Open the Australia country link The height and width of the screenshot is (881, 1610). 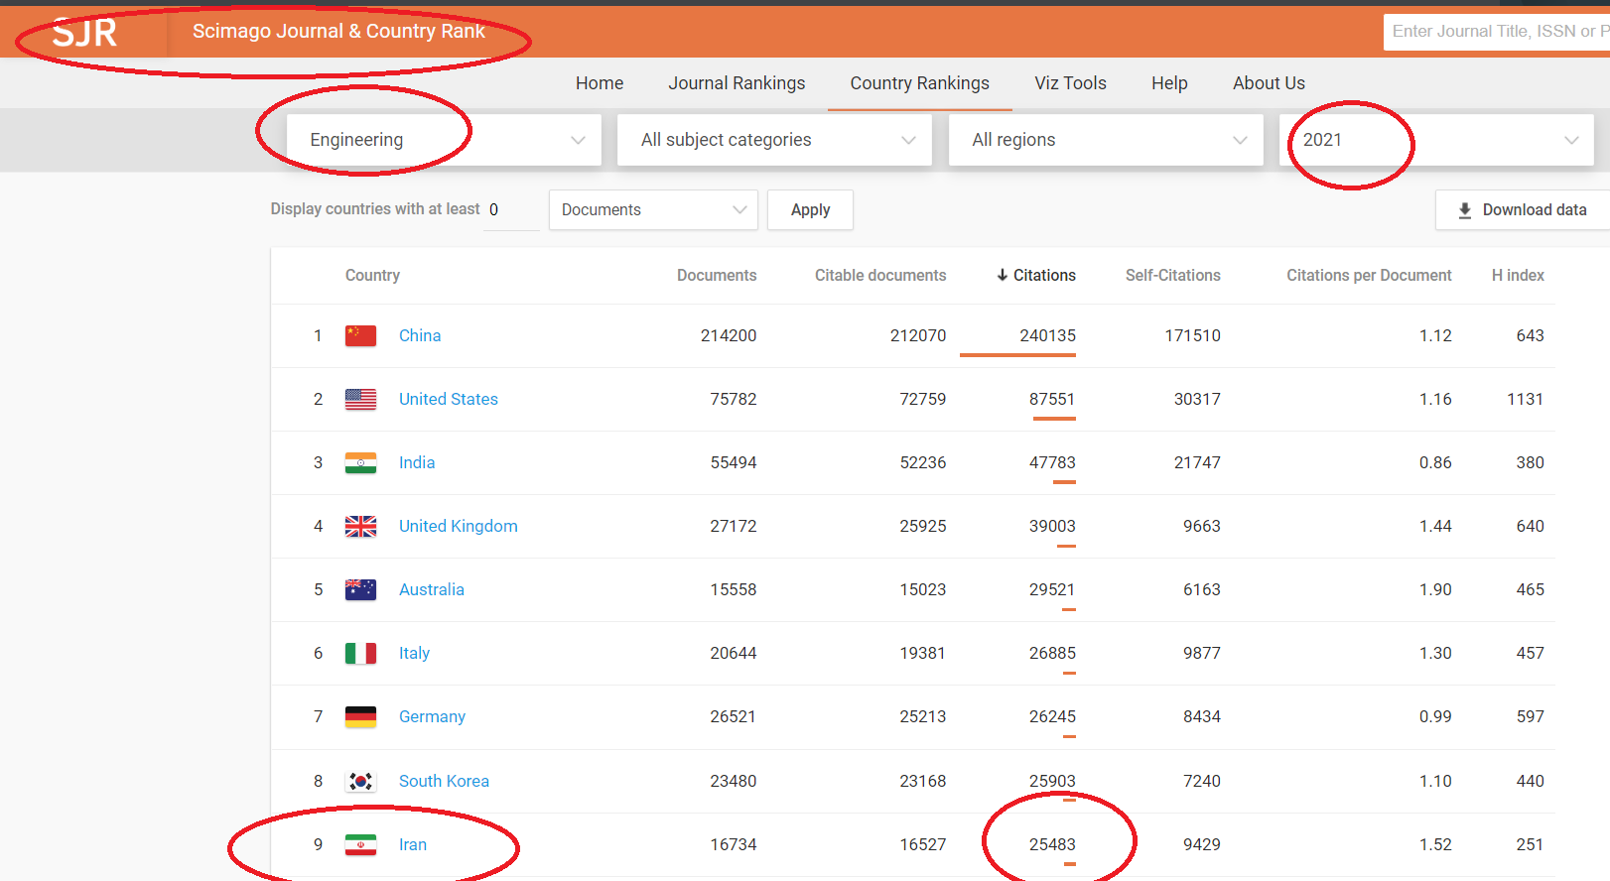click(432, 589)
